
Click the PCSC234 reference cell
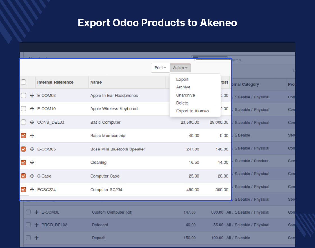point(46,190)
